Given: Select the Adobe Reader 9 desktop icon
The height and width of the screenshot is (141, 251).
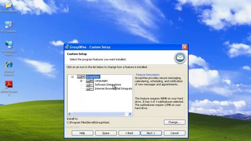Looking at the screenshot, I should 9,88.
